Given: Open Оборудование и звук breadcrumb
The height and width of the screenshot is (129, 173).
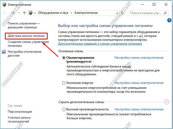Looking at the screenshot, I should (53, 13).
